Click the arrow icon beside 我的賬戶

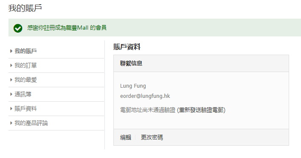point(11,51)
